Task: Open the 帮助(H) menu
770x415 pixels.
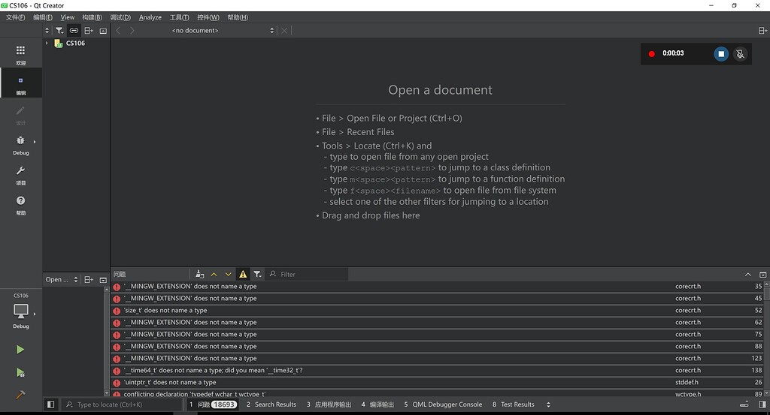Action: coord(238,17)
